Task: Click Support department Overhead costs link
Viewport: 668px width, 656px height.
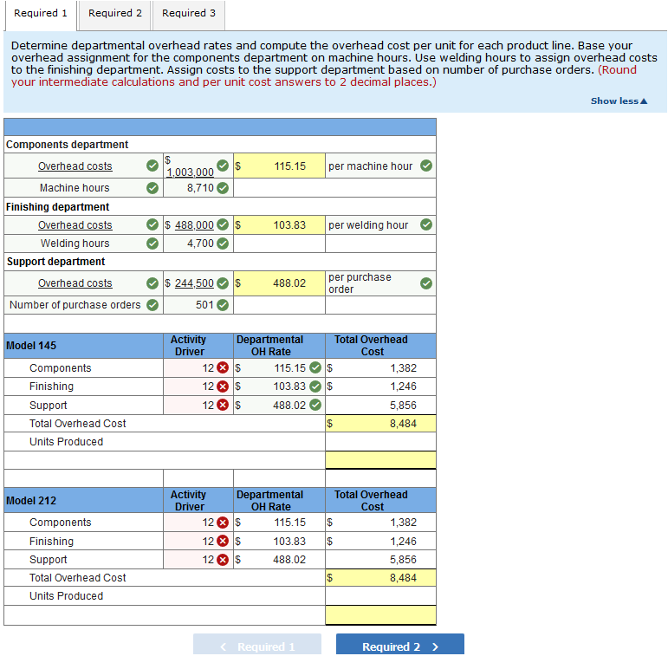Action: 75,283
